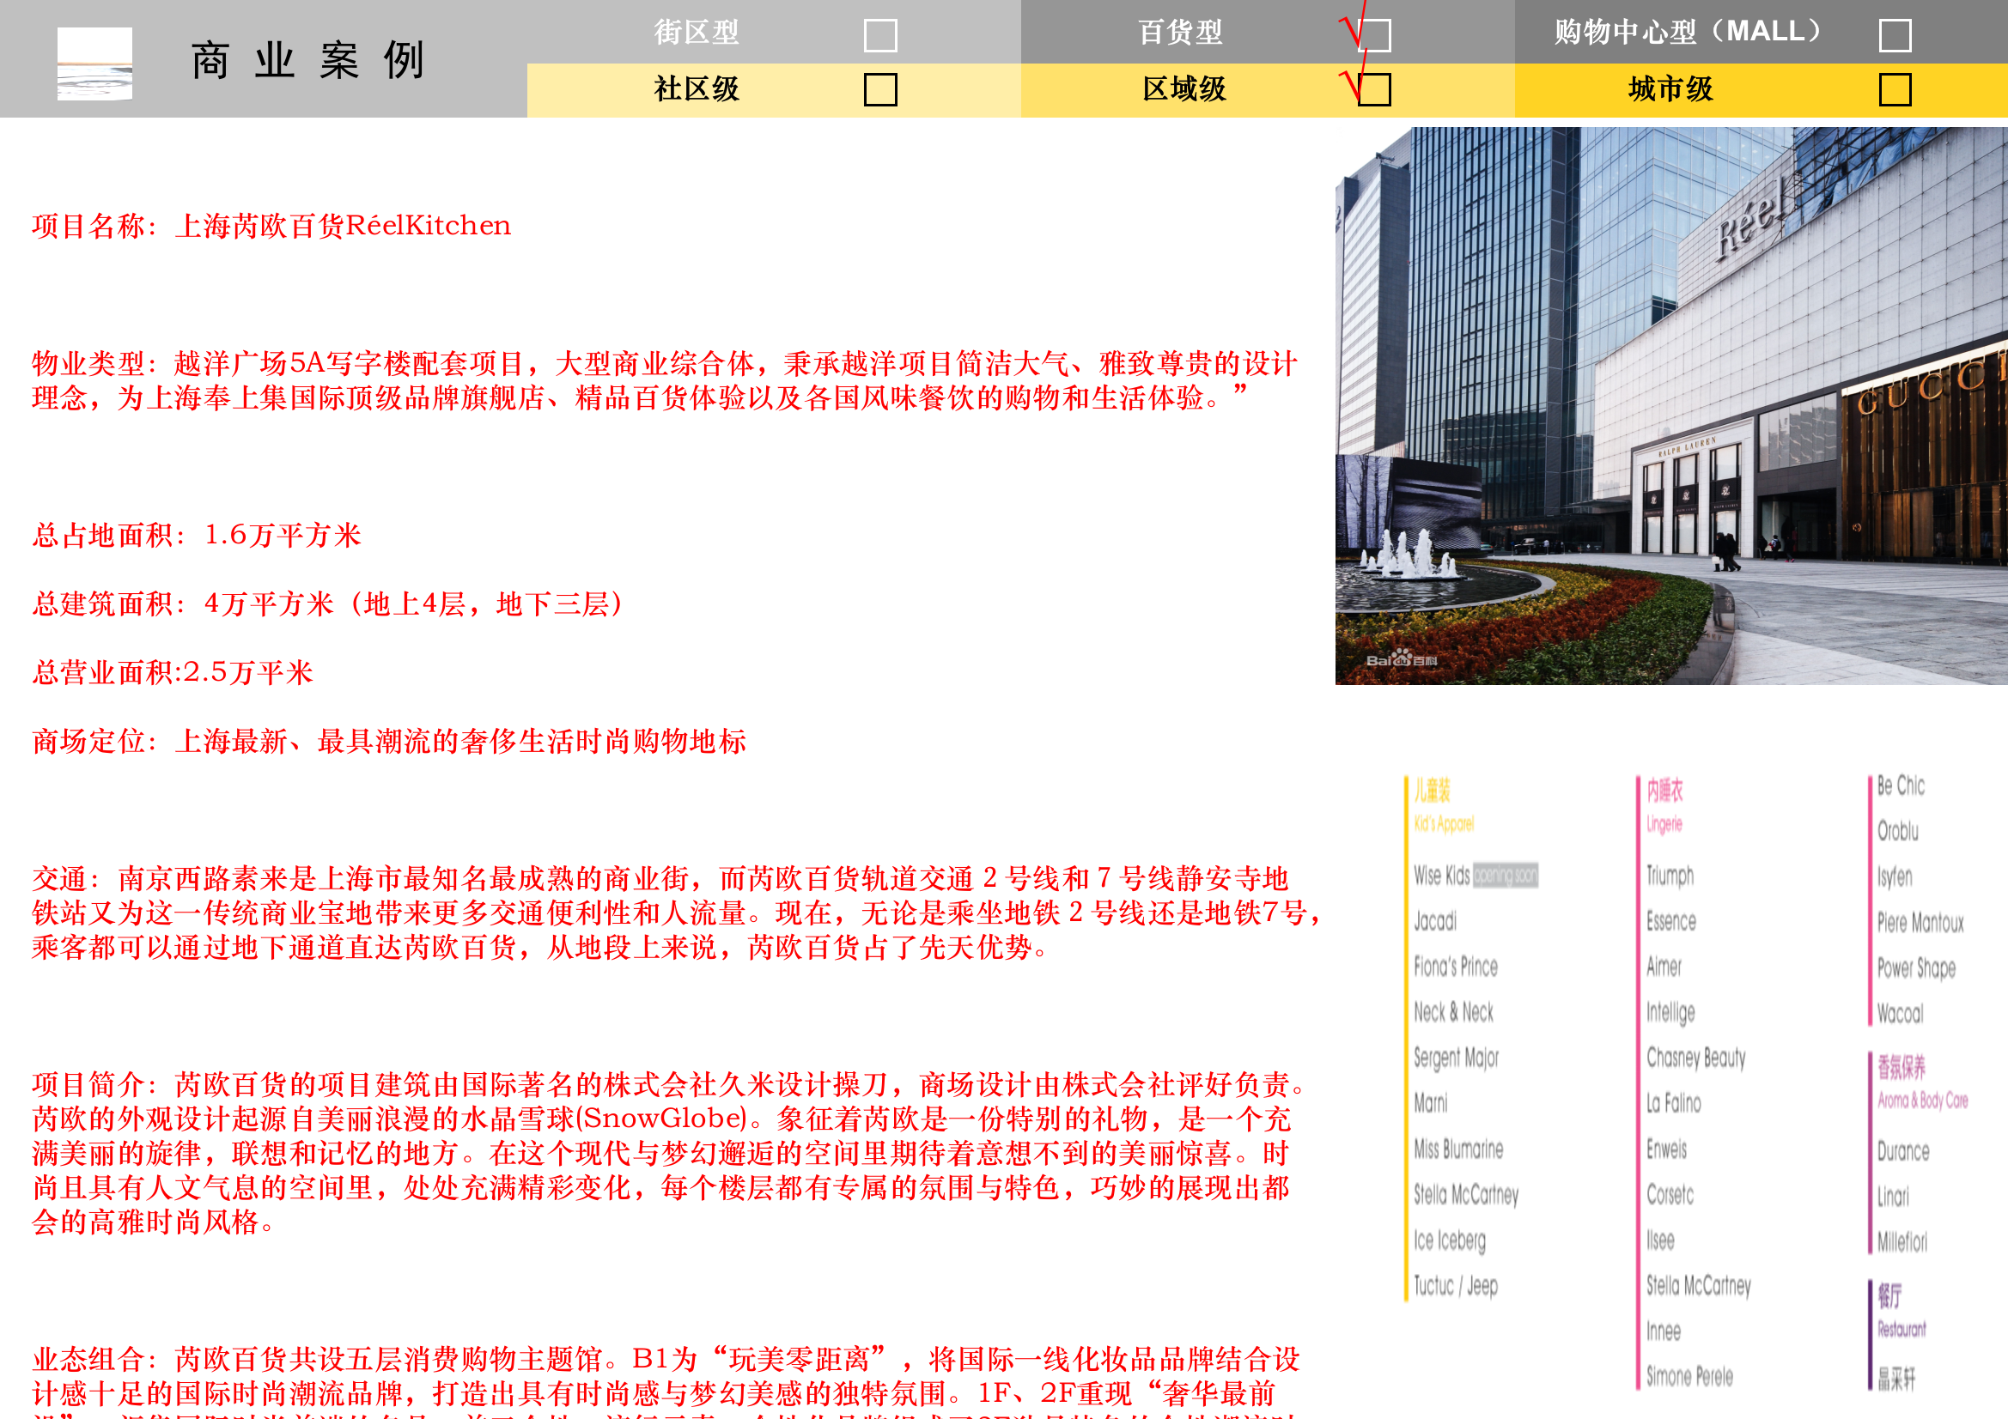Click the 晶采轩 restaurant entry

pyautogui.click(x=1896, y=1379)
